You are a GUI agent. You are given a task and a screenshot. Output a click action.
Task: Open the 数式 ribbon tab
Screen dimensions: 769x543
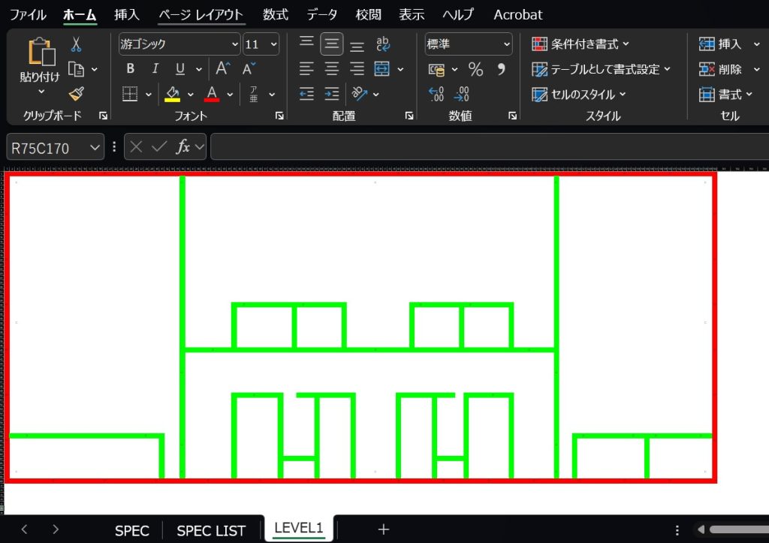[276, 14]
